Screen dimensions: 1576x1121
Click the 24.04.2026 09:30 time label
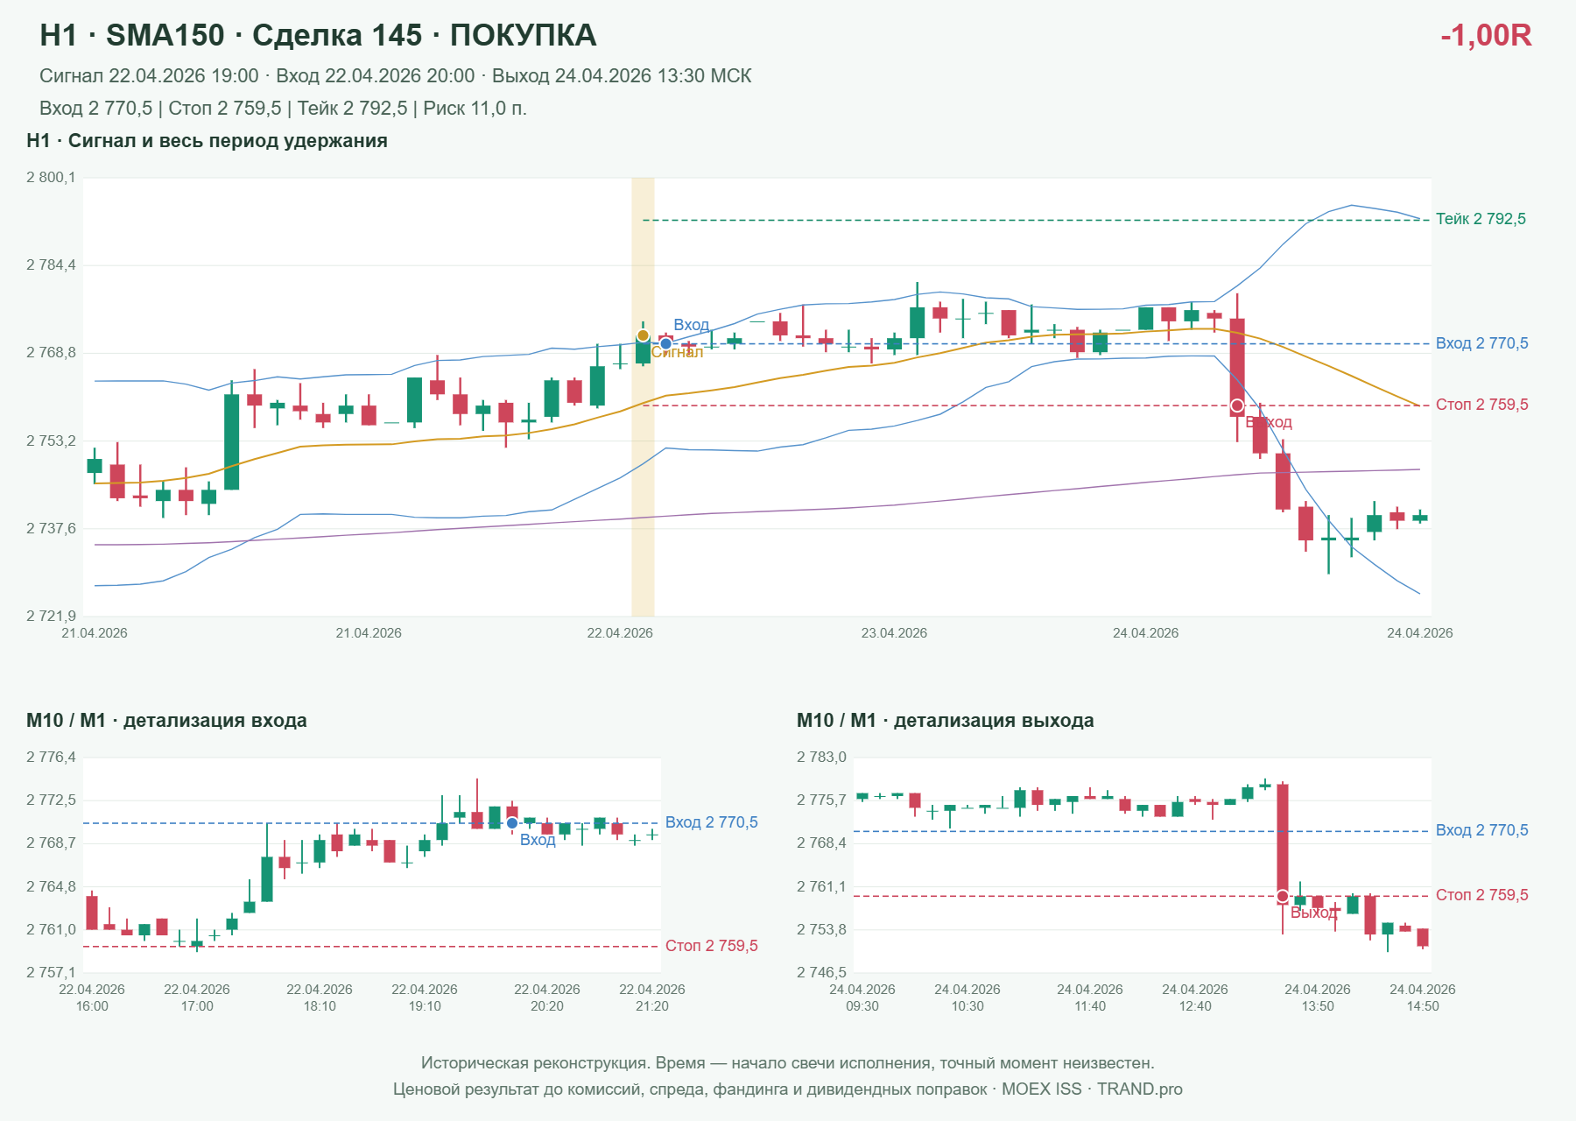tap(862, 998)
